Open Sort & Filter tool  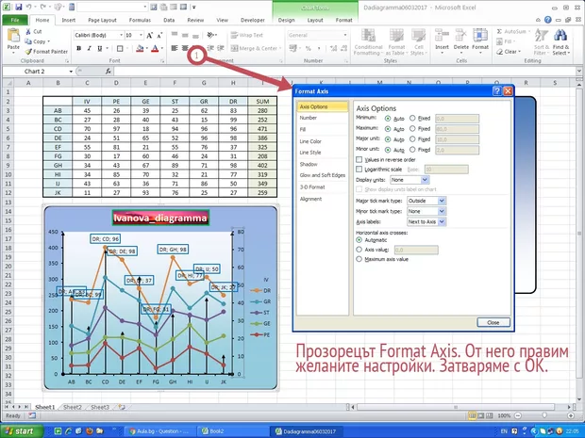point(539,38)
